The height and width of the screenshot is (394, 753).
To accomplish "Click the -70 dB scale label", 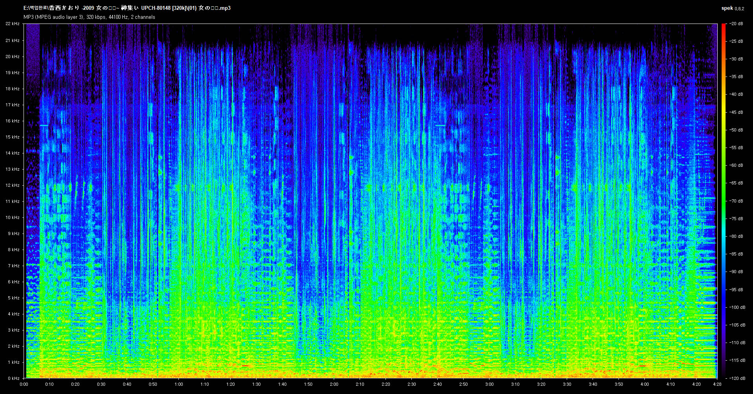I will tap(736, 201).
